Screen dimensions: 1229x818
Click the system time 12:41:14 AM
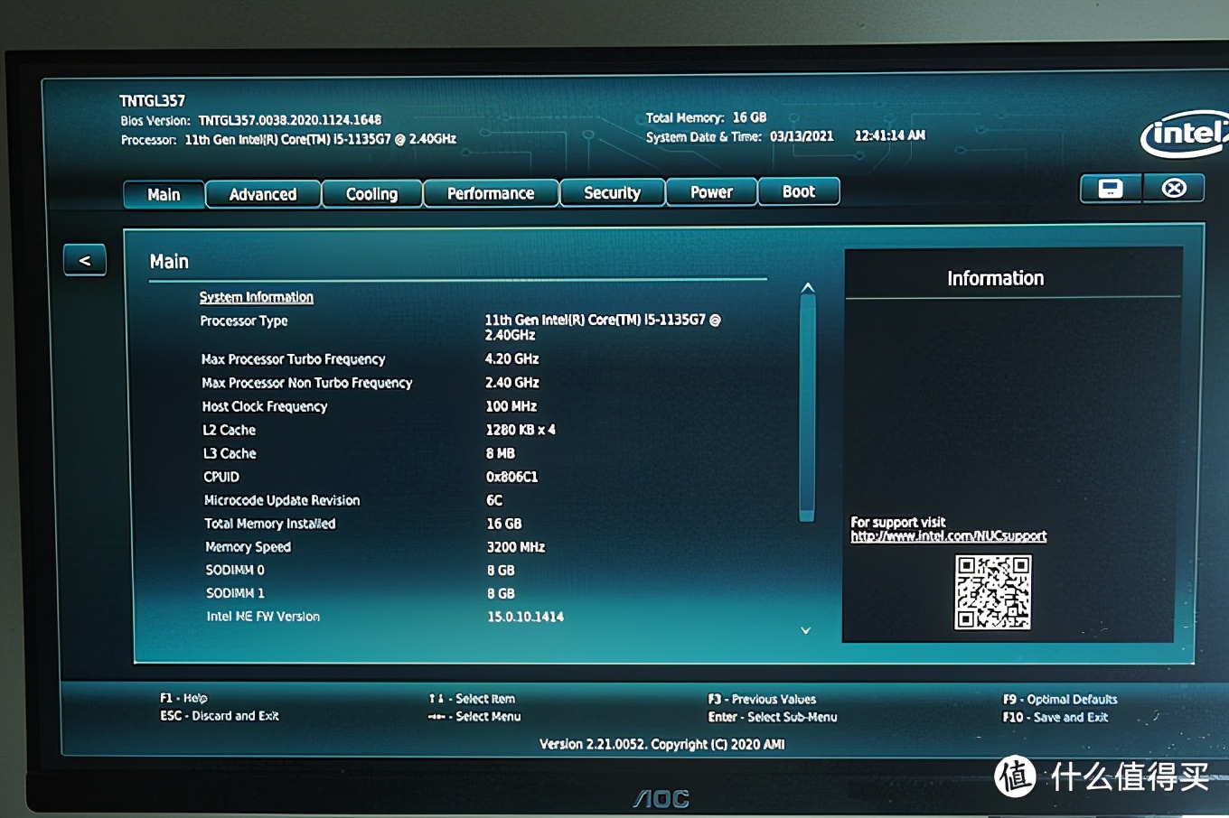pyautogui.click(x=890, y=135)
